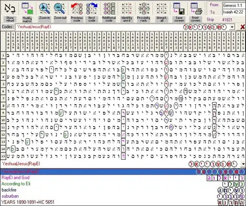Open the Codes combo box dropdown arrow
The image size is (246, 206).
tap(232, 27)
